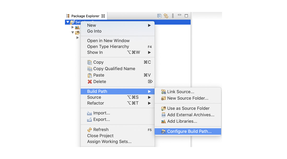Click the Paste clipboard icon

90,75
